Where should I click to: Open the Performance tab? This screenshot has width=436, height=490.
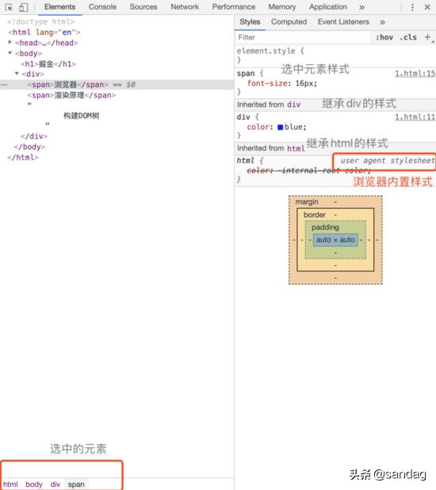coord(234,7)
